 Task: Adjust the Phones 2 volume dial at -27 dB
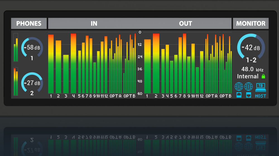tap(32, 83)
